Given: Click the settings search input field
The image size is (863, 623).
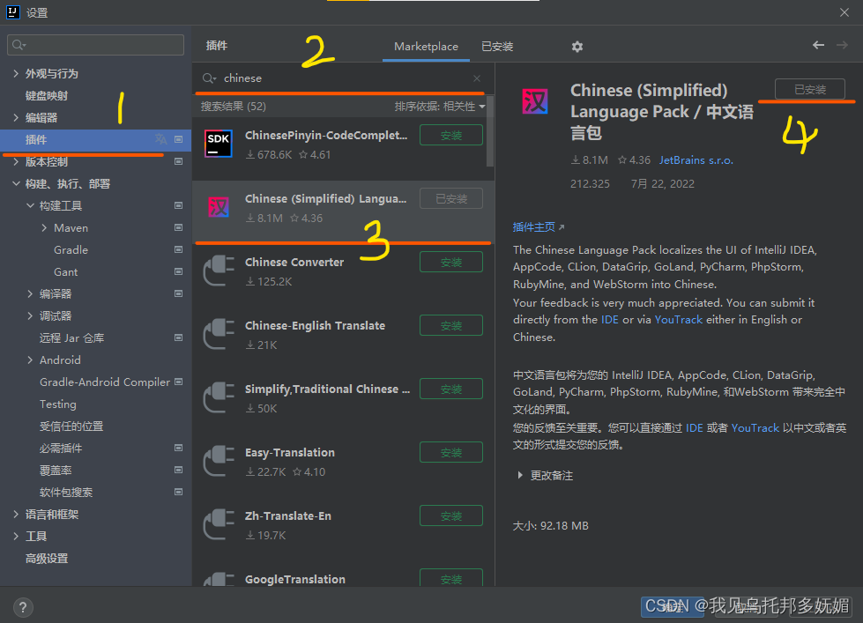Looking at the screenshot, I should tap(95, 45).
